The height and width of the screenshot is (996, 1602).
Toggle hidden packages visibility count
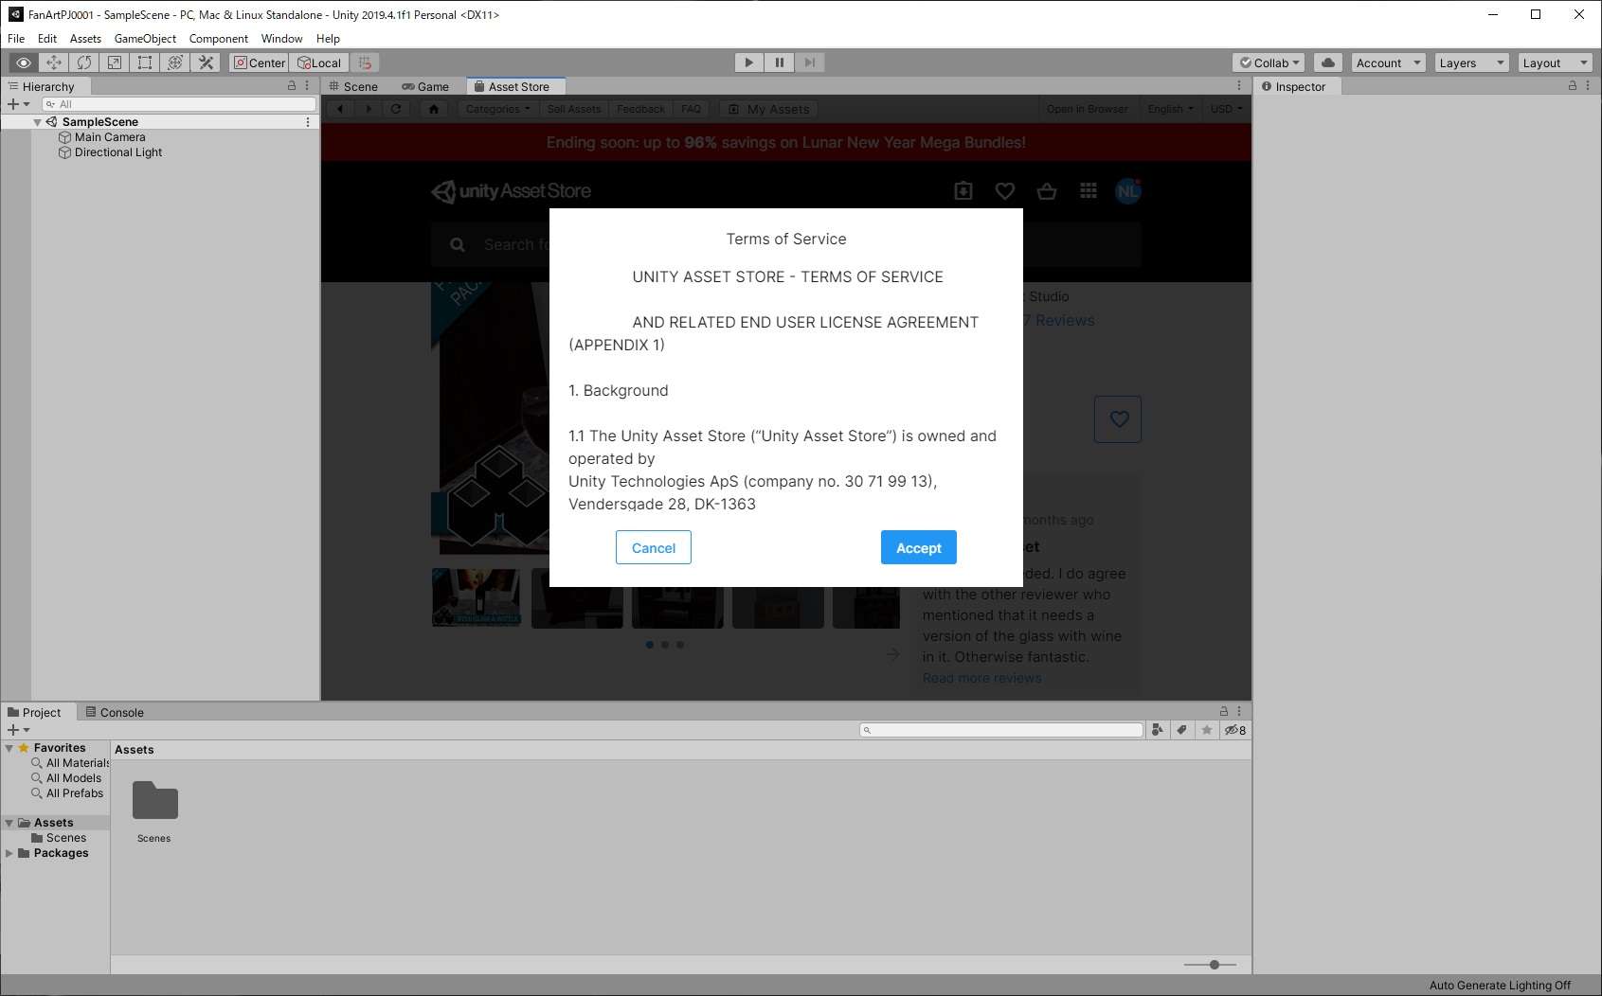pyautogui.click(x=1235, y=730)
